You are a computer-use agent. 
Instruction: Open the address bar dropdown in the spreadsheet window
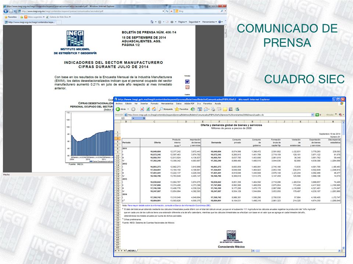point(312,115)
